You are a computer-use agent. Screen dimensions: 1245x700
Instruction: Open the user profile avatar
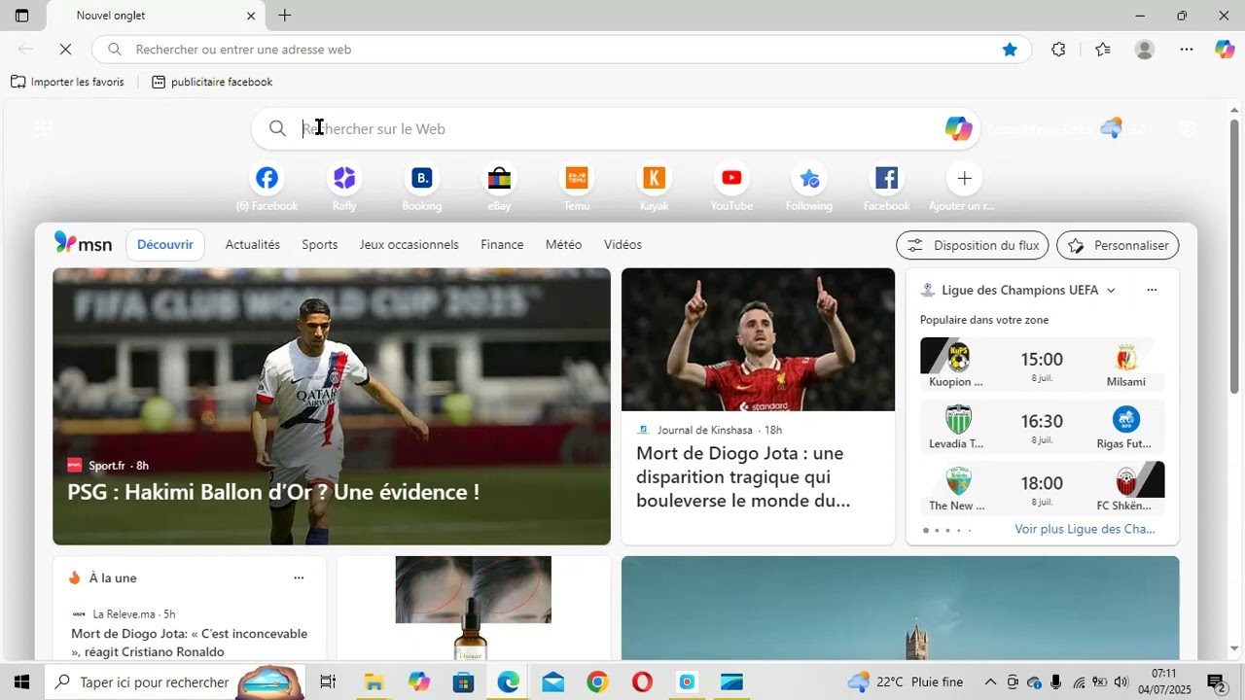1145,50
